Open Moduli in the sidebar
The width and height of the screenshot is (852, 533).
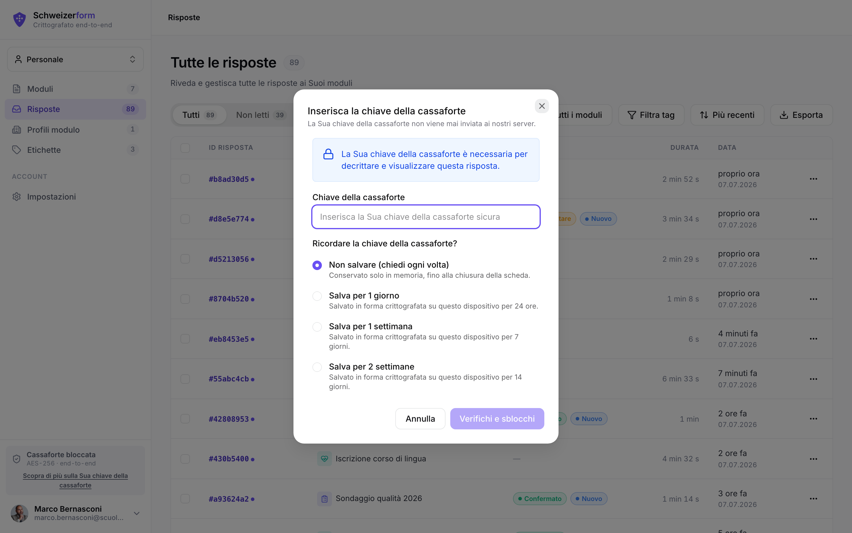coord(75,89)
